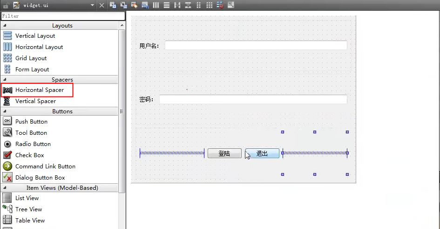Switch to Edit Tab Order mode
The width and height of the screenshot is (440, 229).
145,5
